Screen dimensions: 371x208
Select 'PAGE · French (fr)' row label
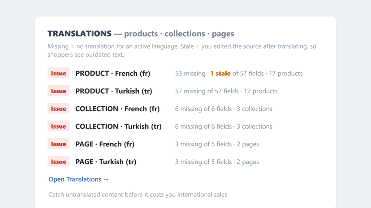pos(105,144)
